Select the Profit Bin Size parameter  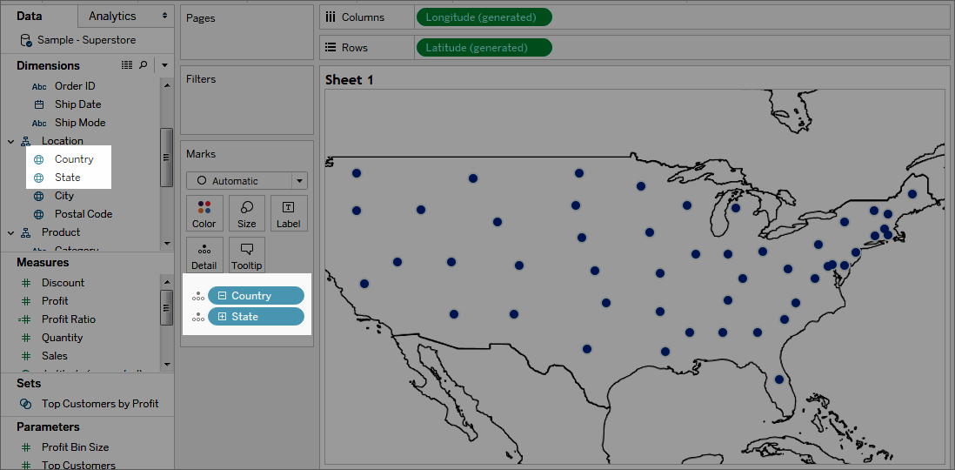[75, 447]
